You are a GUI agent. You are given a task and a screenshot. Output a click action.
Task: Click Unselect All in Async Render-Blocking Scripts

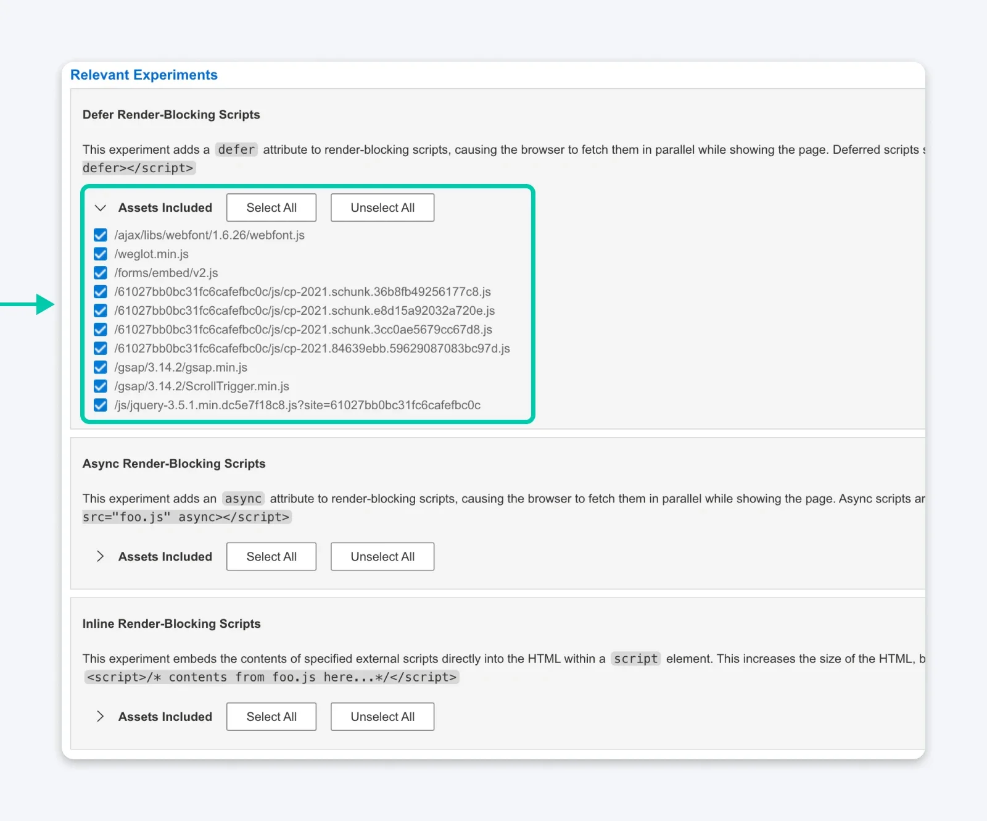point(382,556)
